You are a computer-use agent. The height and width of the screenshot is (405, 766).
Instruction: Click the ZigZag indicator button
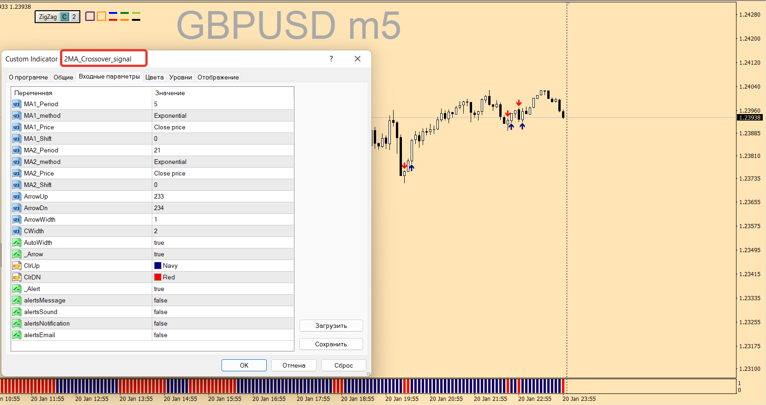click(x=48, y=17)
